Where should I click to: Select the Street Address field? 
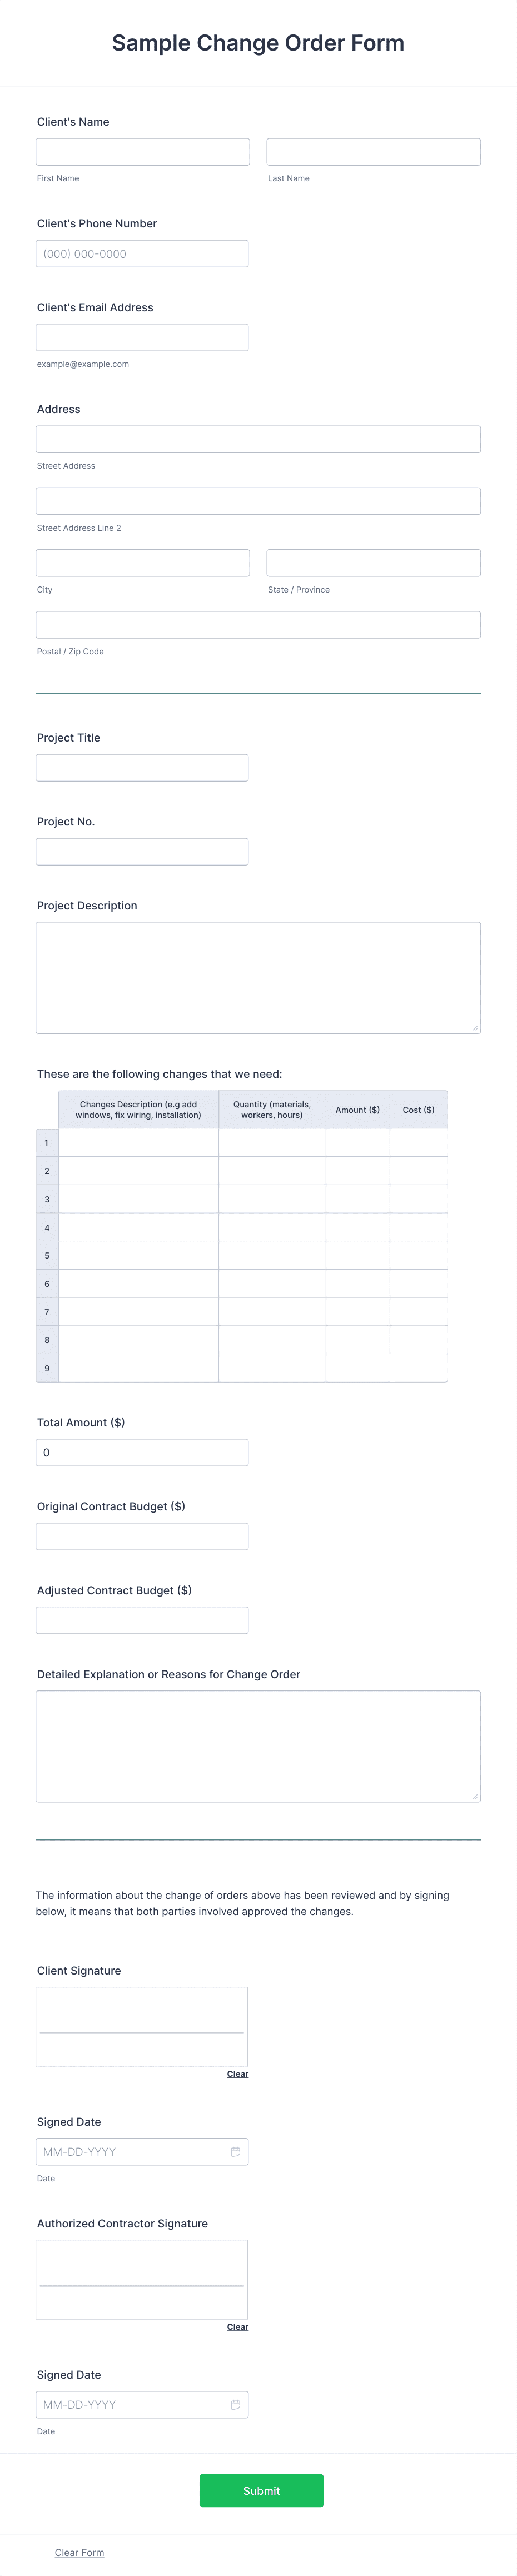258,438
